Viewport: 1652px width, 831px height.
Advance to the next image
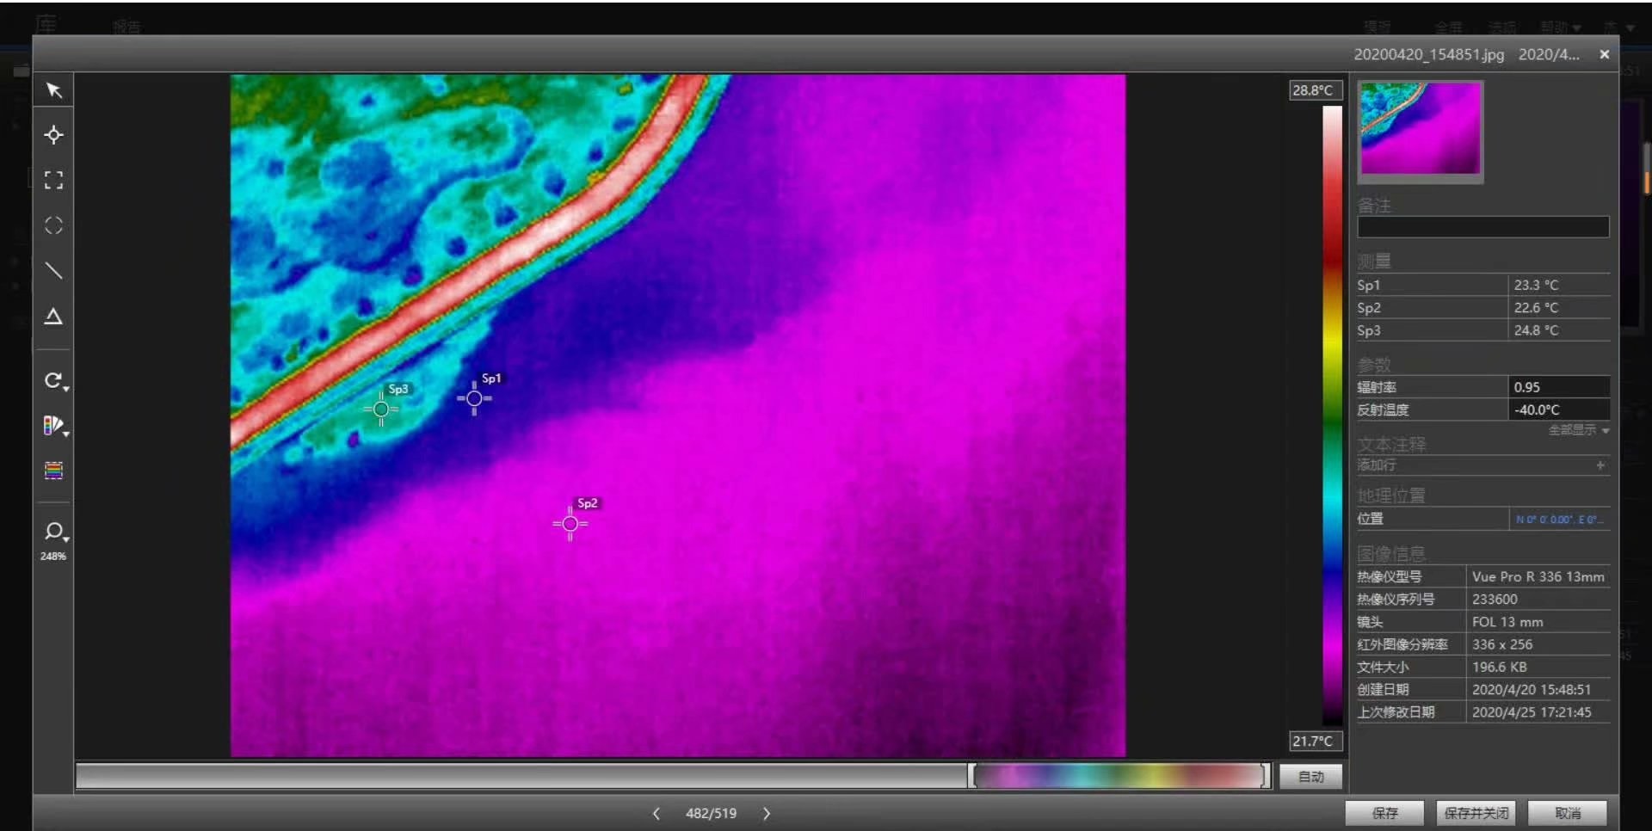tap(766, 813)
